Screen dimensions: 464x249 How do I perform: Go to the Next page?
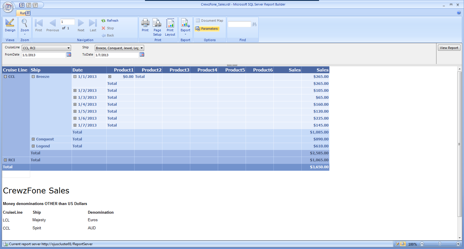point(81,25)
